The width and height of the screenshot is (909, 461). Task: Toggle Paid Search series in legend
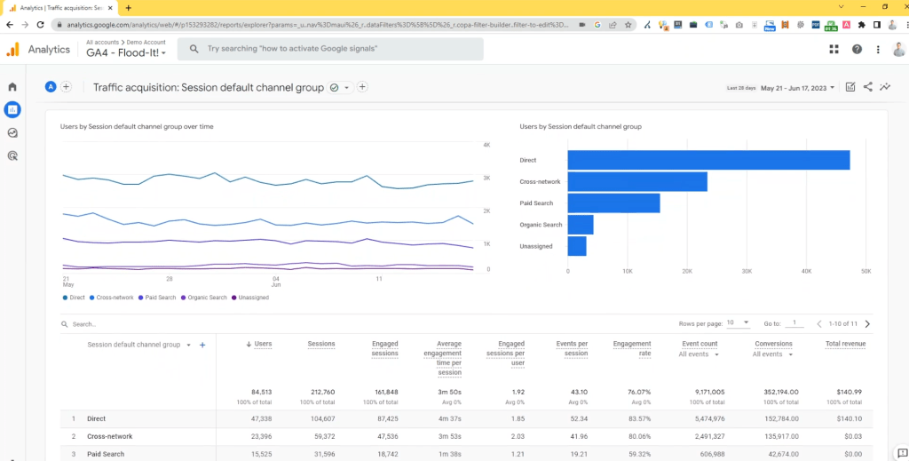pyautogui.click(x=158, y=298)
